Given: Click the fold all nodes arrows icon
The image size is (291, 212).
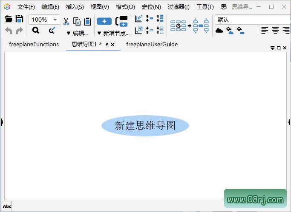Looking at the screenshot, I should [x=160, y=30].
